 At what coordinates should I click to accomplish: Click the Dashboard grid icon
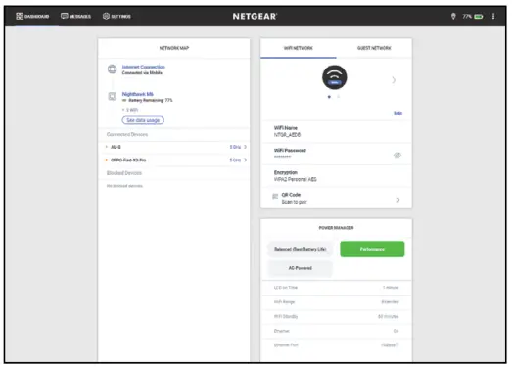point(20,16)
